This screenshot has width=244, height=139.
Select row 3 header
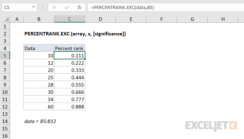(5, 41)
